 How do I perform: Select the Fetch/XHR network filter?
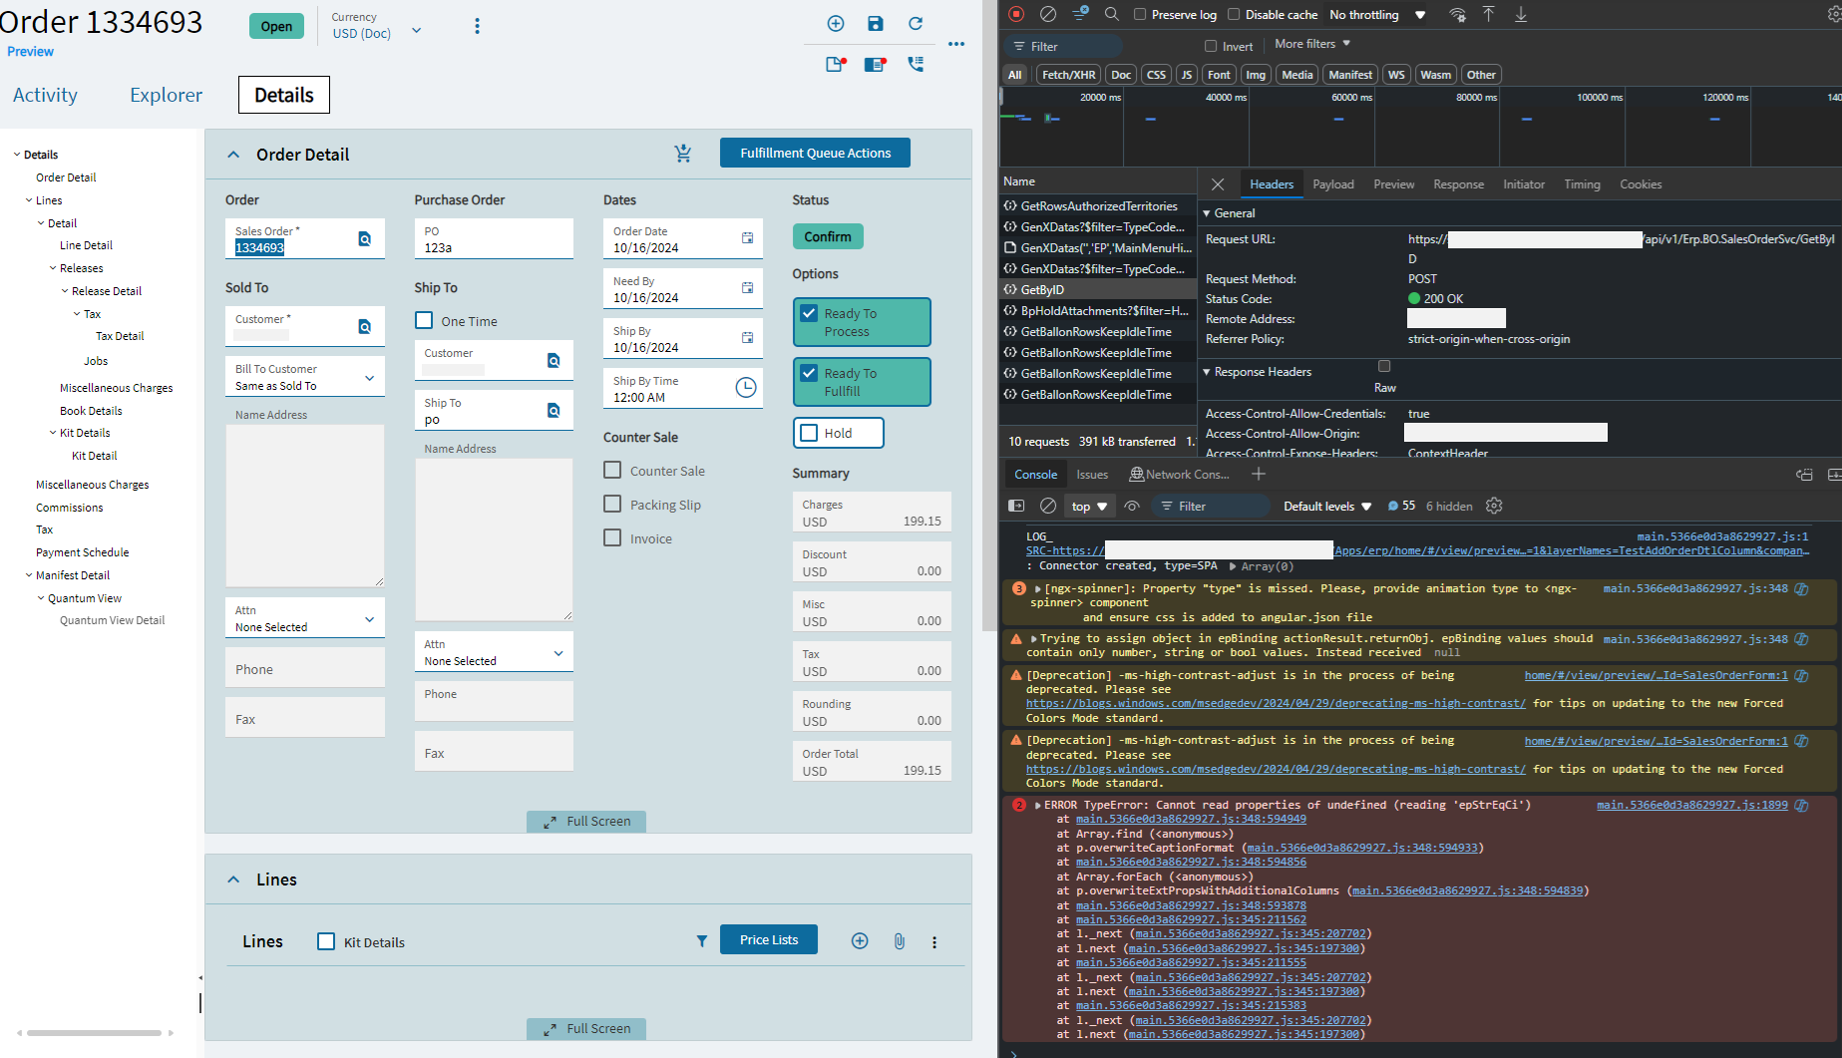point(1068,75)
